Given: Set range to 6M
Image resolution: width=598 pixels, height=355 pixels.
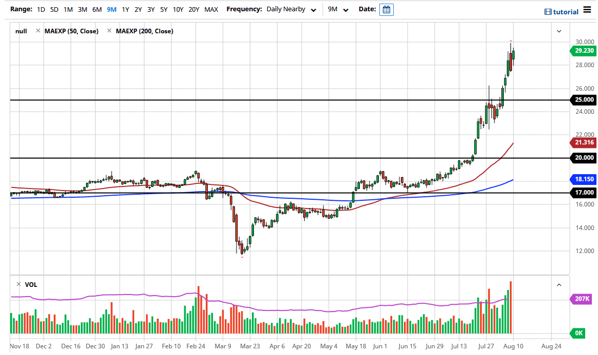Looking at the screenshot, I should [x=97, y=10].
